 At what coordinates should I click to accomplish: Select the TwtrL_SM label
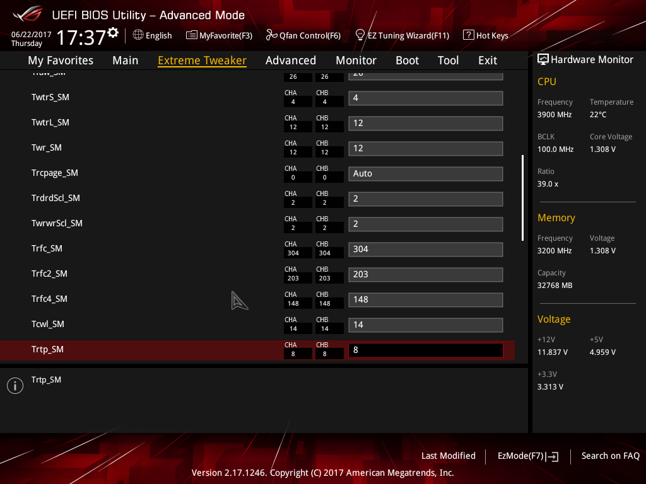50,123
